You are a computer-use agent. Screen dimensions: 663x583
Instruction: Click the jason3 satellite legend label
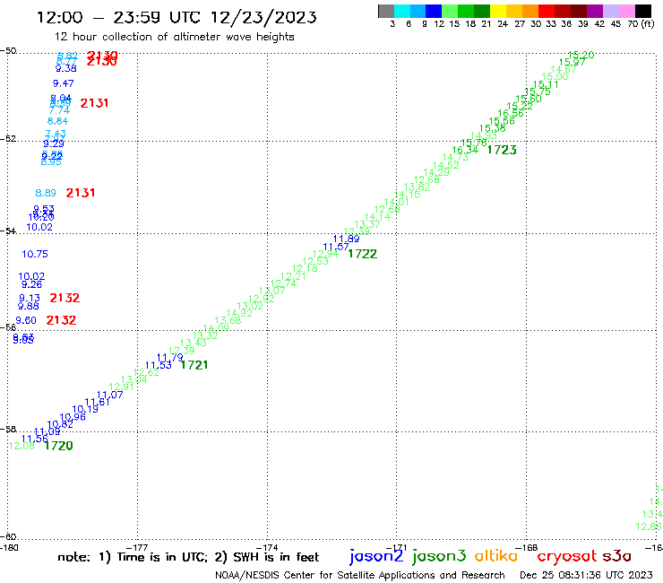click(x=439, y=556)
